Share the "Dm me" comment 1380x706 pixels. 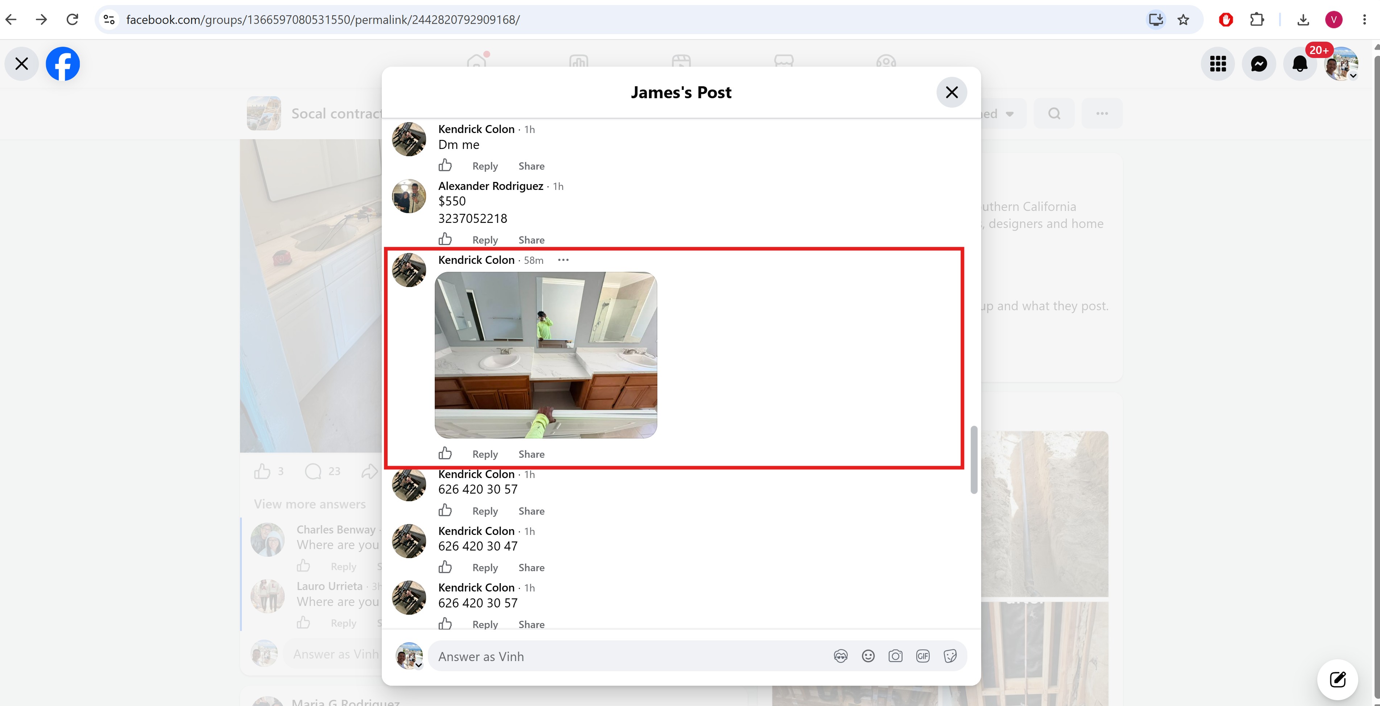(x=532, y=166)
